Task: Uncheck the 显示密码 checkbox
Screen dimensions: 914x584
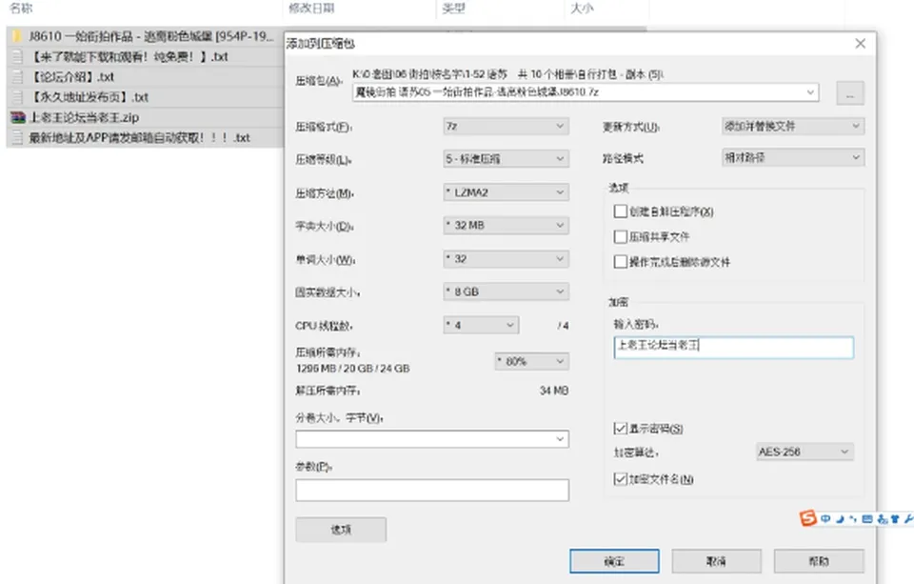Action: (620, 428)
